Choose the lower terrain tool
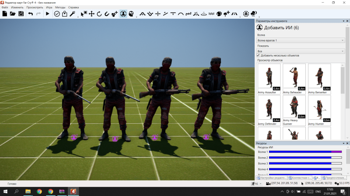 tap(150, 14)
